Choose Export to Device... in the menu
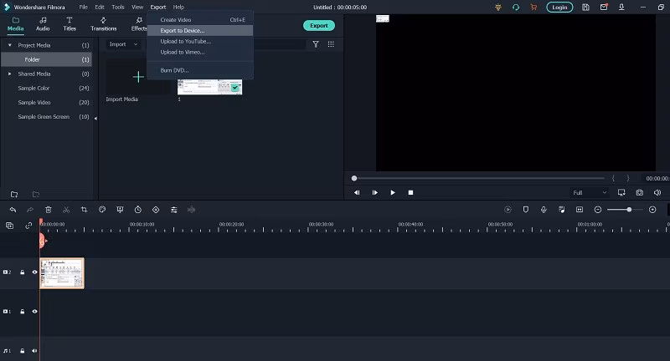The height and width of the screenshot is (361, 670). point(200,31)
